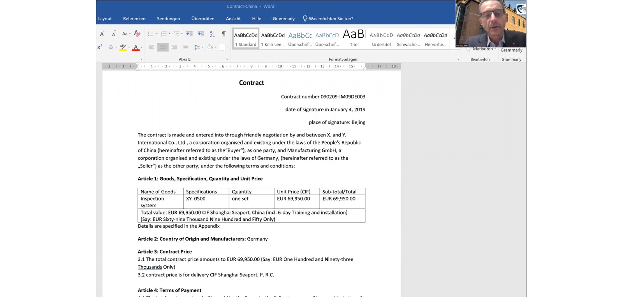
Task: Toggle paragraph marks display
Action: coord(224,34)
